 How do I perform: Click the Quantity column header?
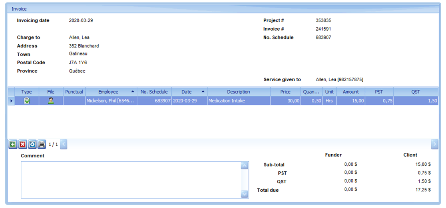click(x=311, y=92)
